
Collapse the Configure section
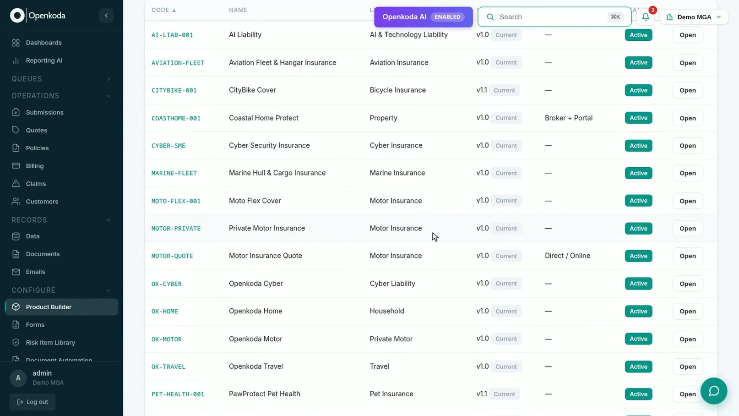click(61, 290)
